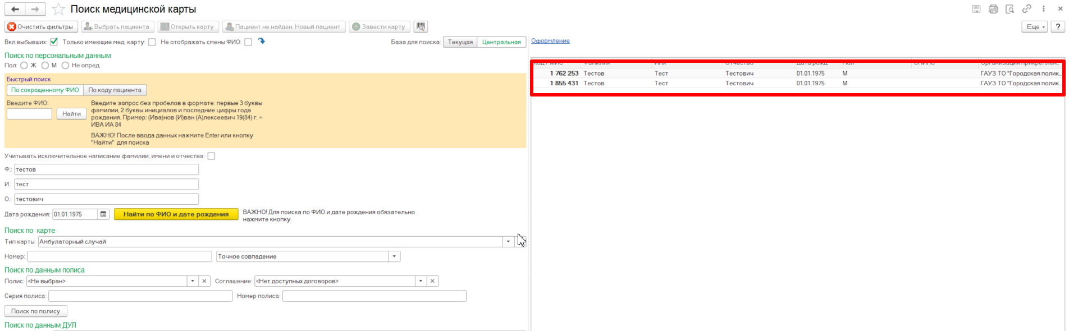The height and width of the screenshot is (331, 1069).
Task: Open calendar picker for Дата рождения
Action: tap(103, 214)
